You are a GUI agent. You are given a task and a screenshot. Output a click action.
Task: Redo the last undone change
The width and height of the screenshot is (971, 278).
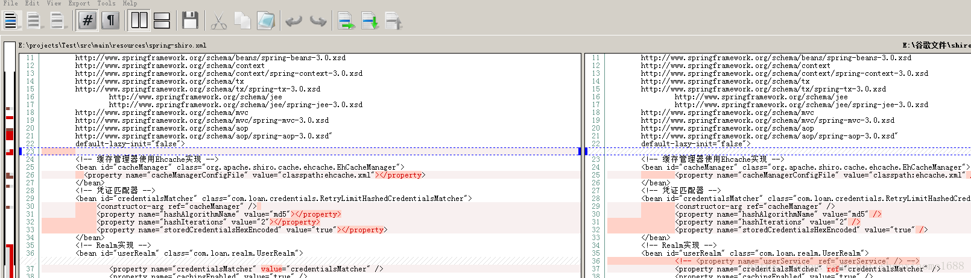click(318, 21)
